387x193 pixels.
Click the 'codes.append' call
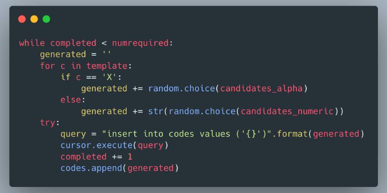91,168
